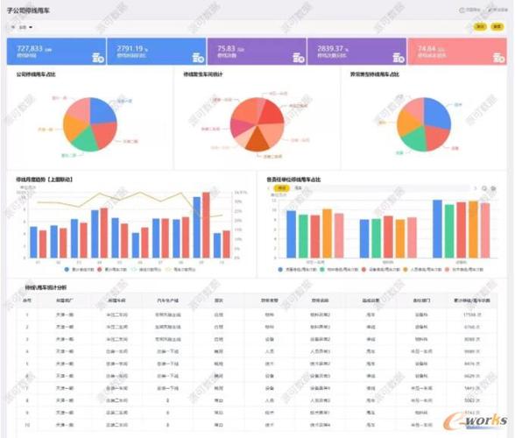Click tallest blue bar in monthly trend chart

[x=197, y=228]
